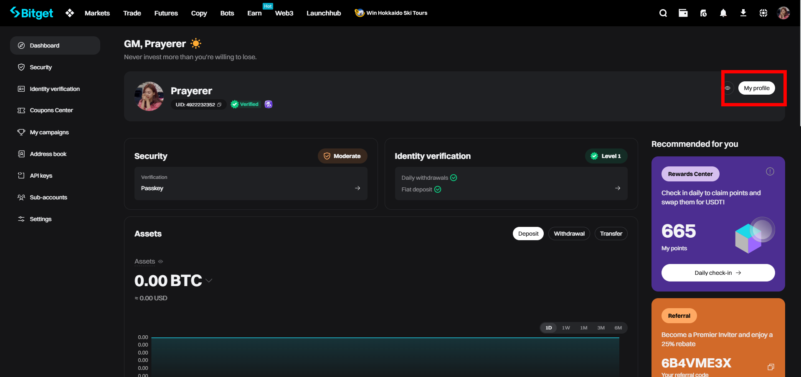Image resolution: width=801 pixels, height=377 pixels.
Task: Click the 665 points value
Action: click(679, 231)
